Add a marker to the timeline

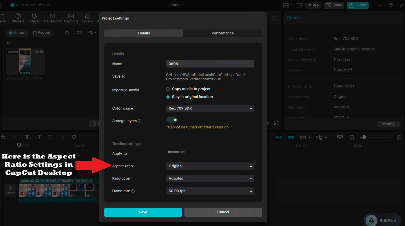pos(74,137)
